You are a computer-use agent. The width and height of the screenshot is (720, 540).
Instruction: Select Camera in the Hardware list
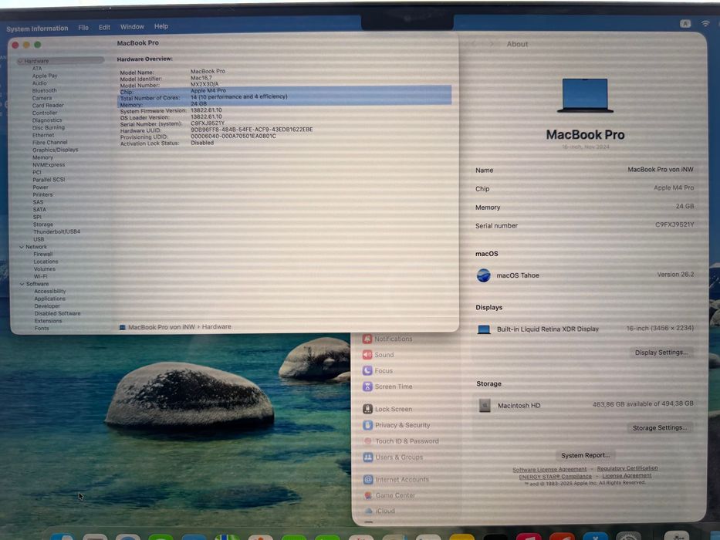pyautogui.click(x=42, y=98)
